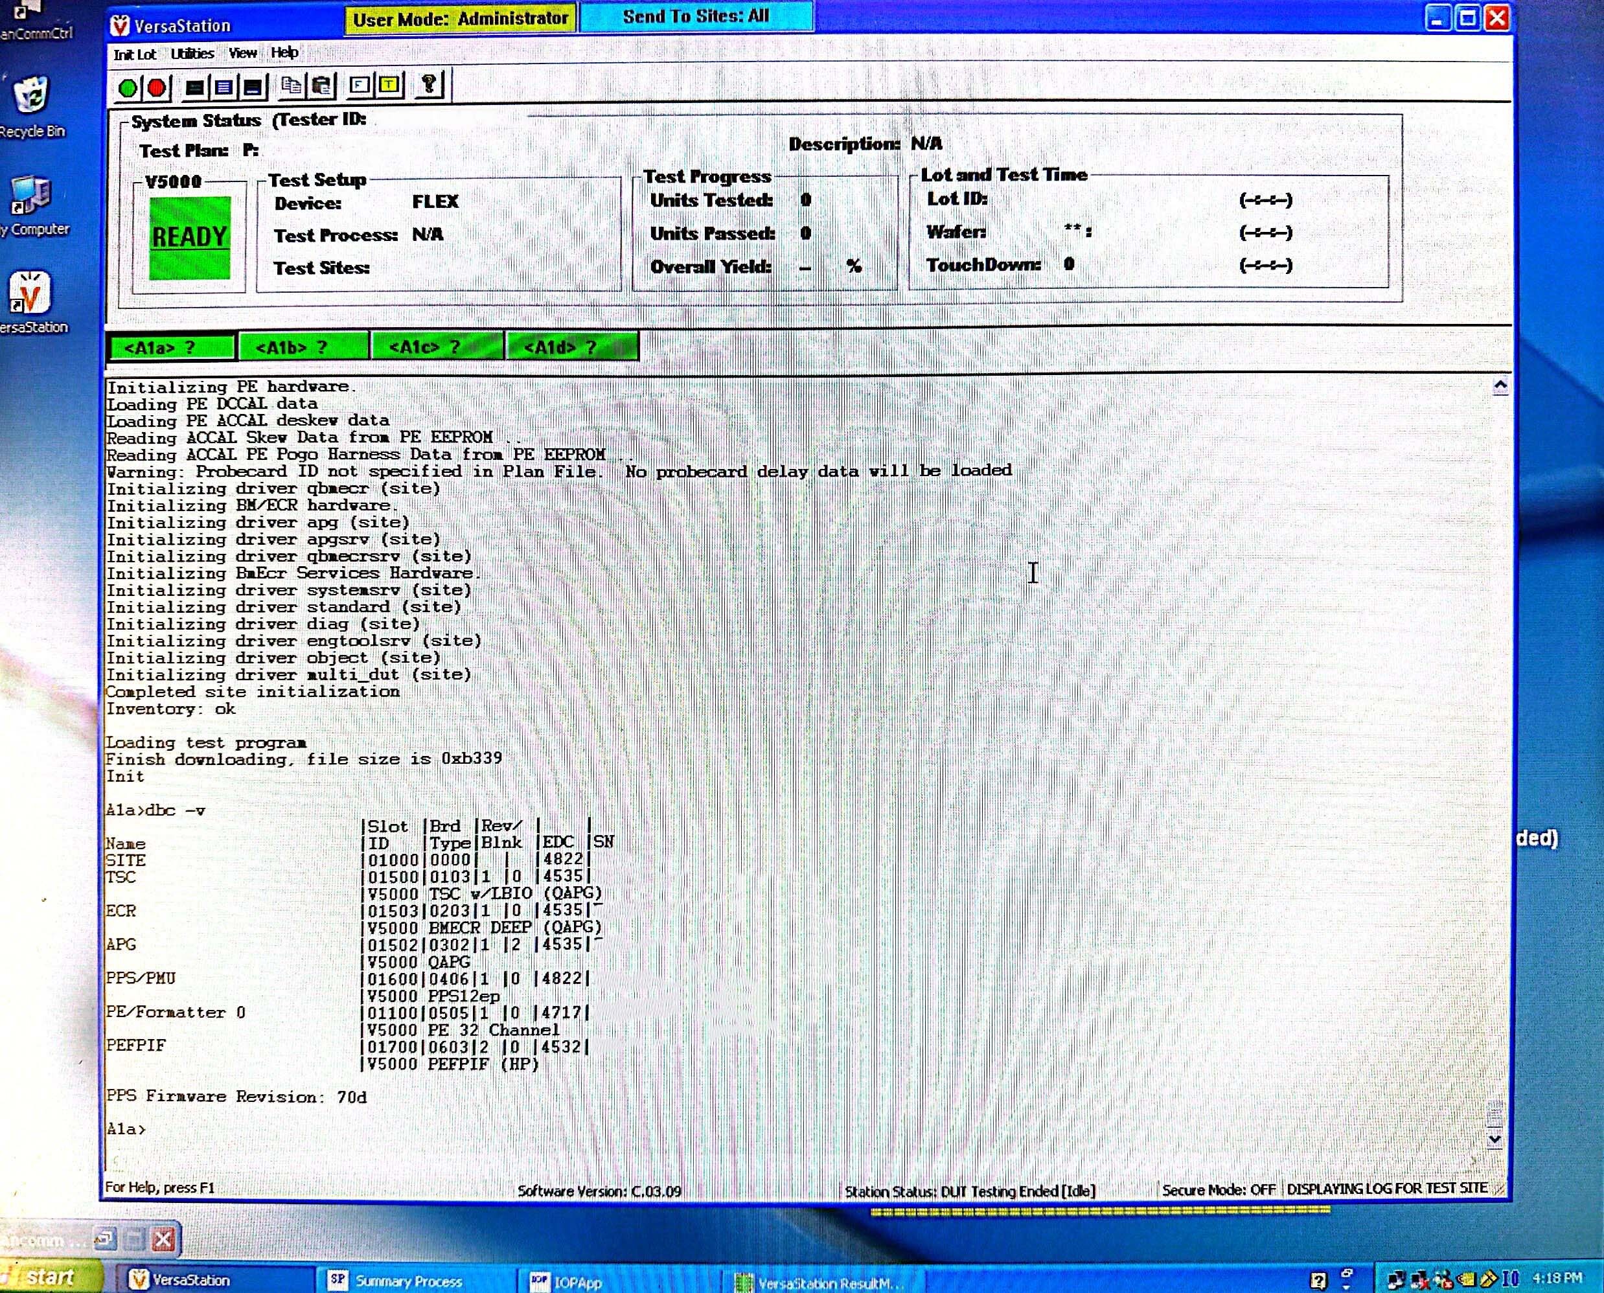This screenshot has width=1604, height=1293.
Task: Click the 'Software Version: C.03.09' status text
Action: (599, 1191)
